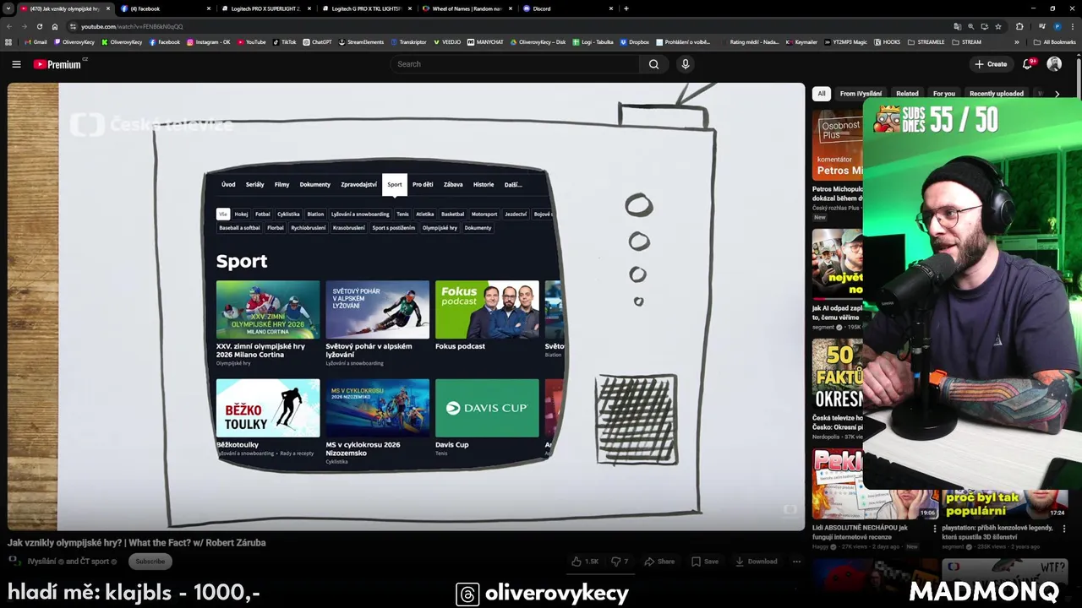Open options for Lidi ABSOLUTNĚ NECHÁPOU video

click(x=935, y=529)
